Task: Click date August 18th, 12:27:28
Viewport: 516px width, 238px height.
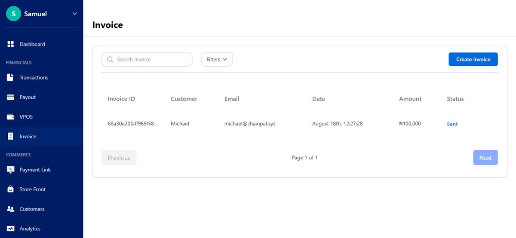Action: [338, 124]
